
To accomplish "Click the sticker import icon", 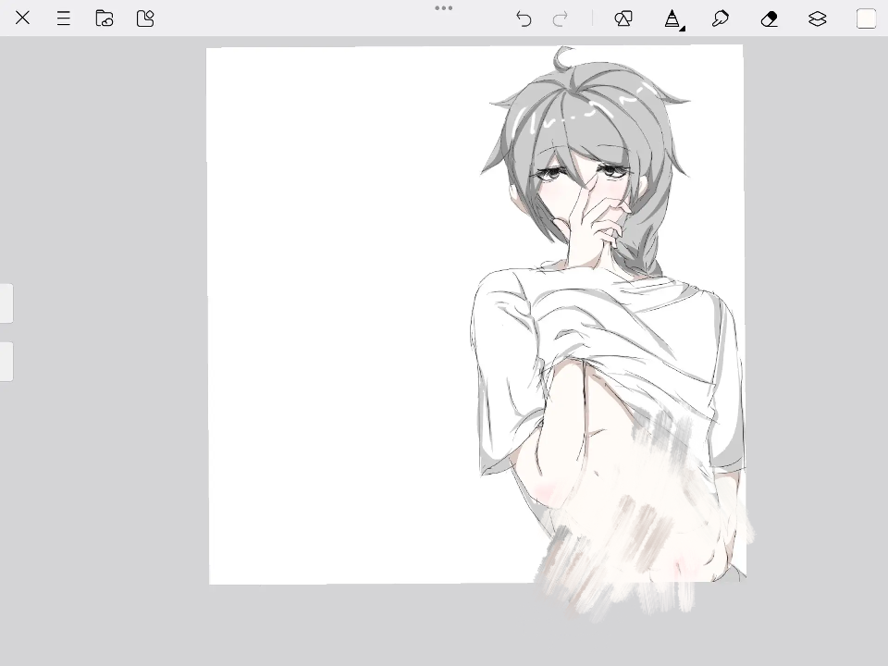I will tap(145, 18).
